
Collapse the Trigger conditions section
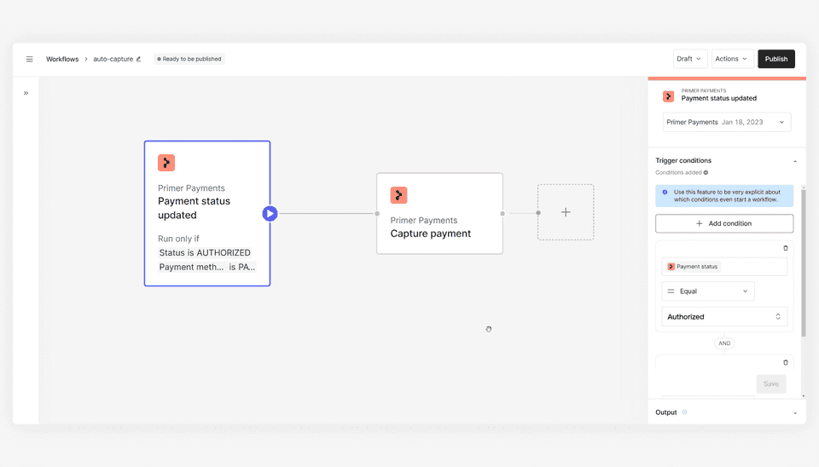coord(795,161)
